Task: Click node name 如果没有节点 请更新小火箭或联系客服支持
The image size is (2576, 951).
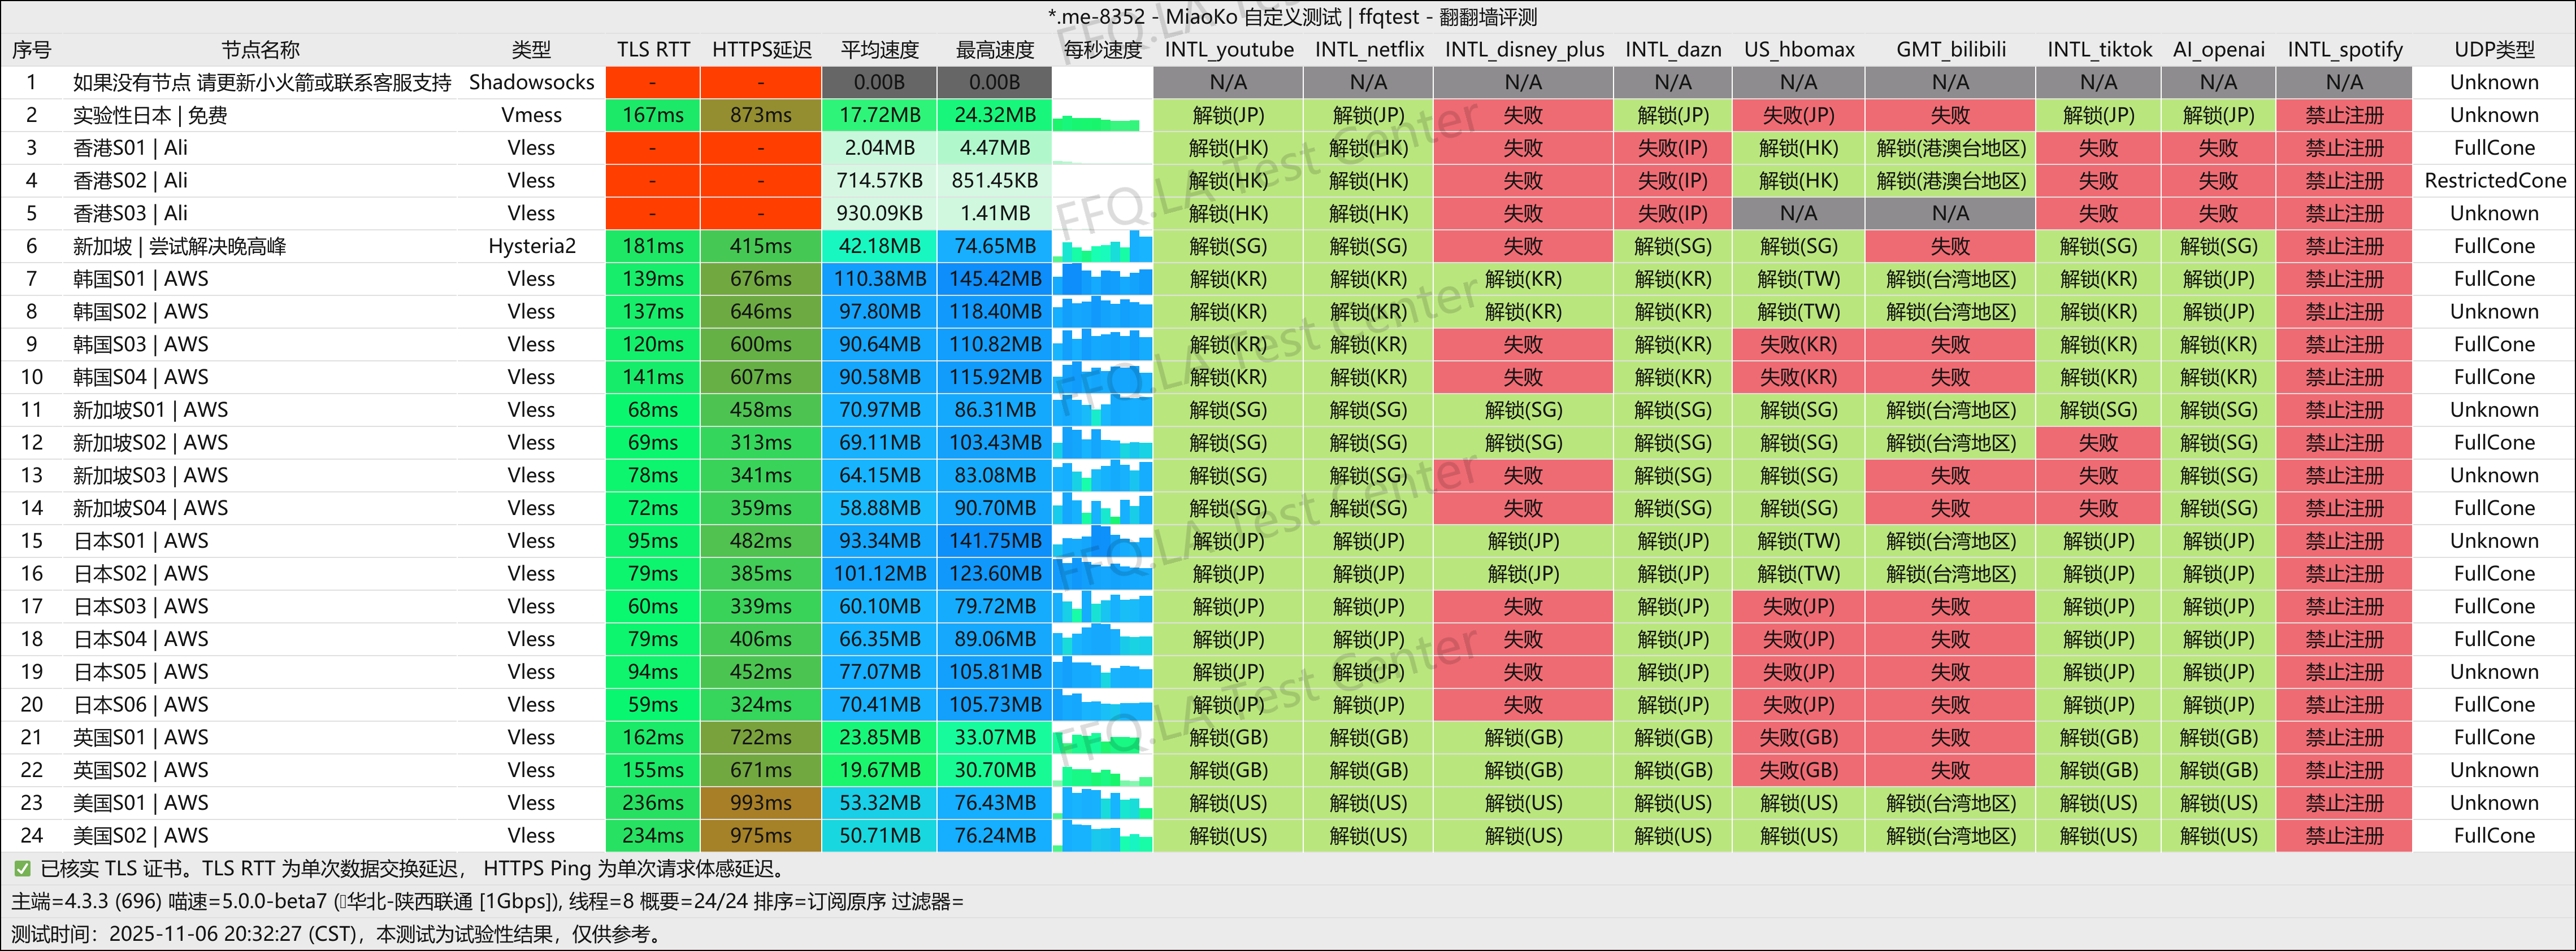Action: coord(262,82)
